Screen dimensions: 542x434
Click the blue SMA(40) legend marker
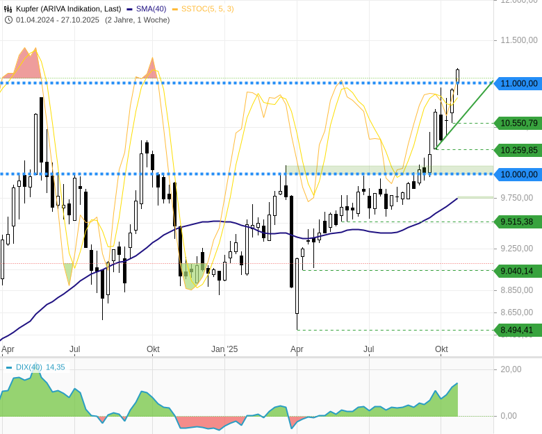point(129,9)
